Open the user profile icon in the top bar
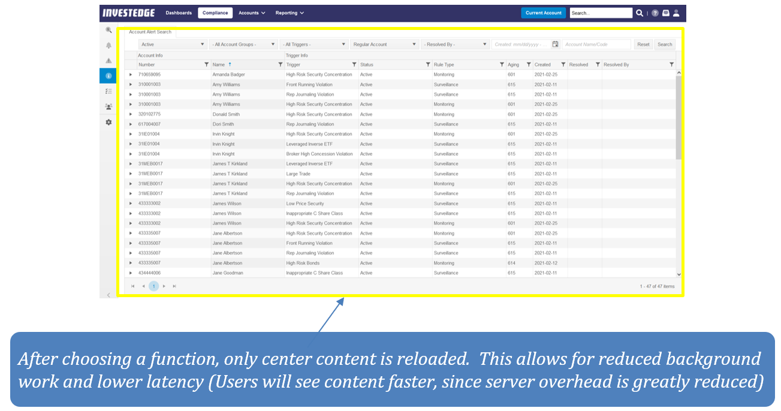The image size is (781, 411). coord(676,13)
